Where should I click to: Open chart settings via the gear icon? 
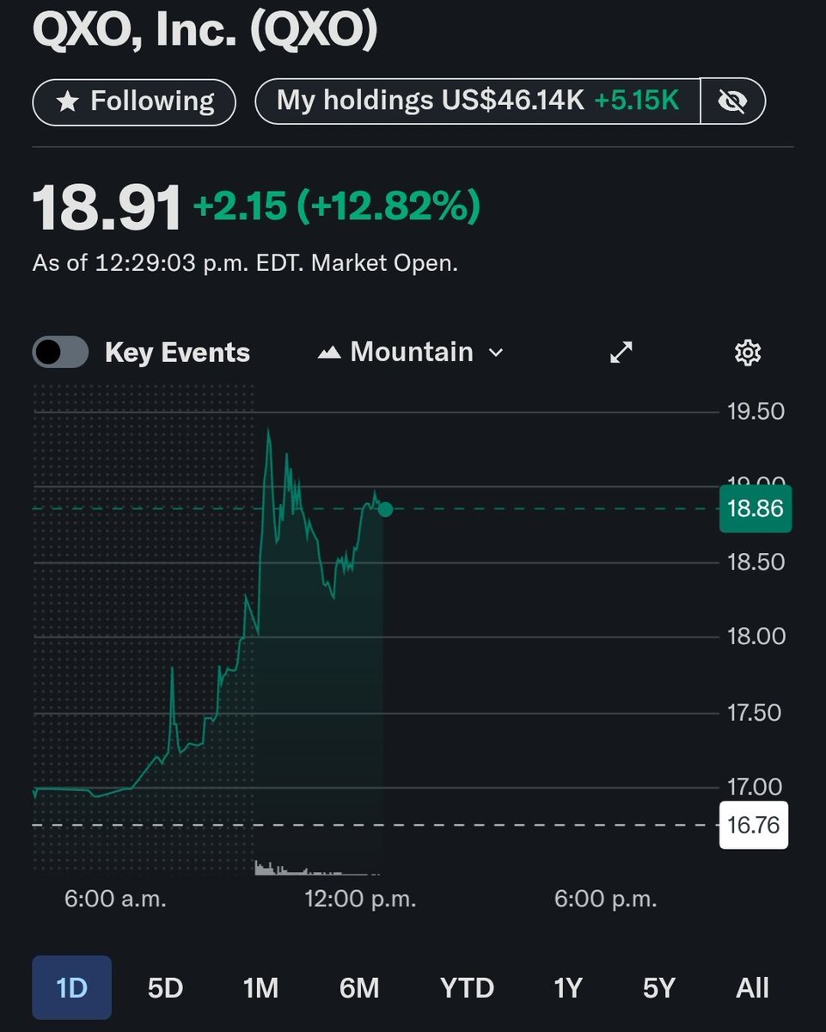click(x=747, y=352)
